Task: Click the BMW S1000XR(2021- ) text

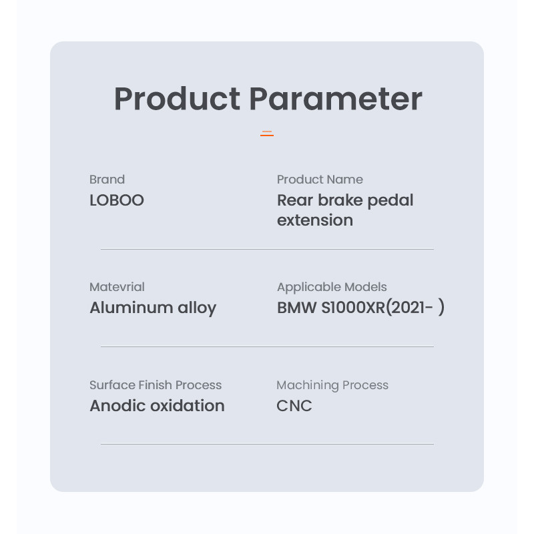Action: click(x=360, y=308)
